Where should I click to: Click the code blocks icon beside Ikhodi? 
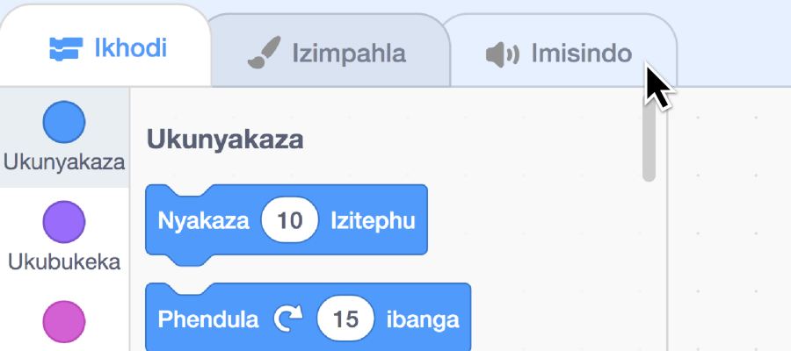point(64,49)
